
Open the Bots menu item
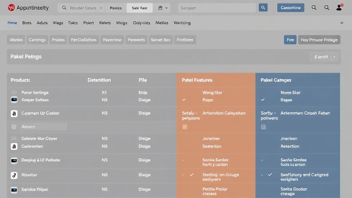27,23
